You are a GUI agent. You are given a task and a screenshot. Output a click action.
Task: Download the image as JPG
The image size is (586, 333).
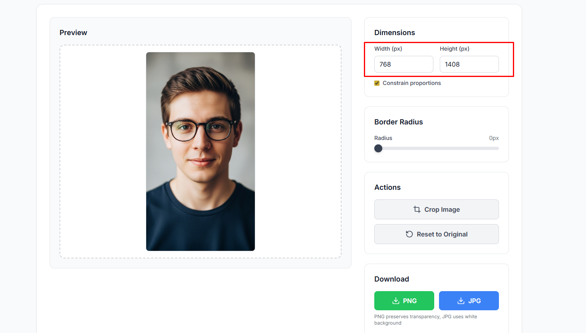pyautogui.click(x=469, y=301)
